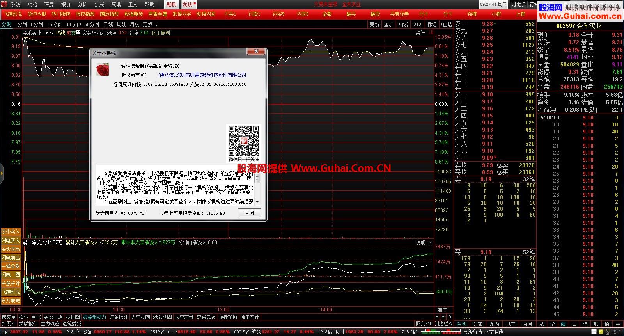Viewport: 624px width, 336px height.
Task: Click the 闪电卖出 sidebar button
Action: click(x=11, y=258)
